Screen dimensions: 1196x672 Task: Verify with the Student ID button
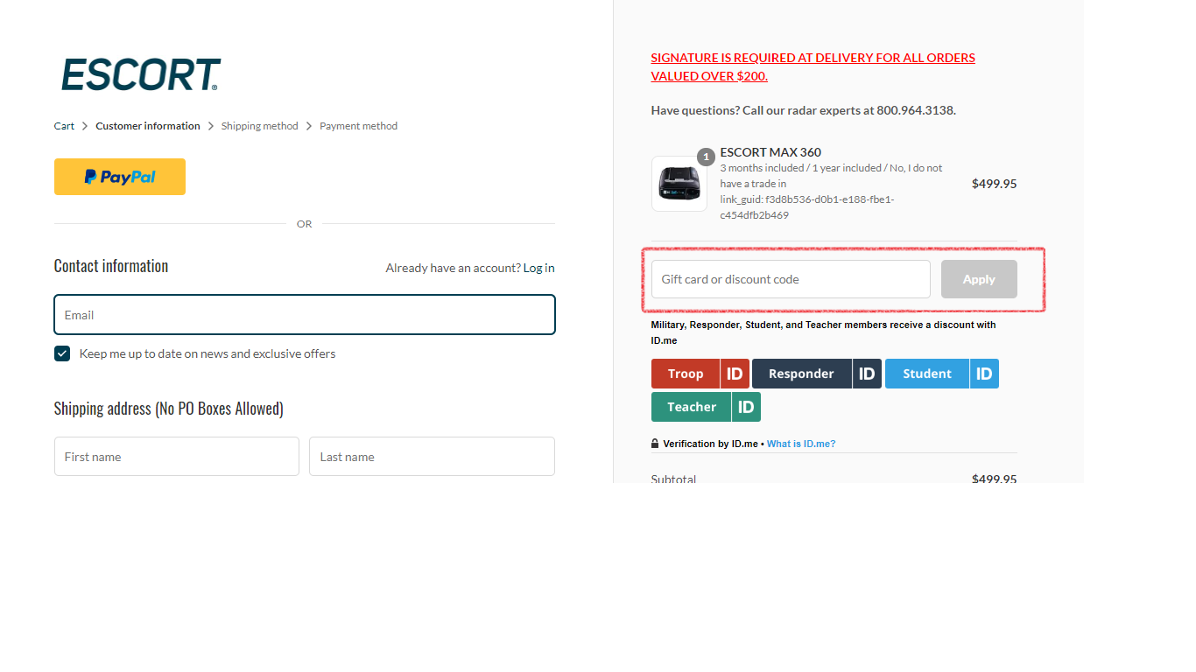(942, 374)
